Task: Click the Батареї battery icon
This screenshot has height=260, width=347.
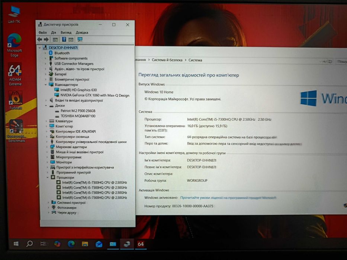Action: [51, 74]
